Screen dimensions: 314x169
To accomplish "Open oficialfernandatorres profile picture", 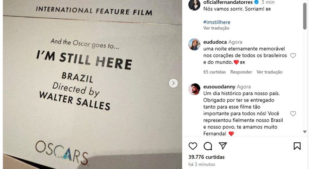I will [x=194, y=5].
